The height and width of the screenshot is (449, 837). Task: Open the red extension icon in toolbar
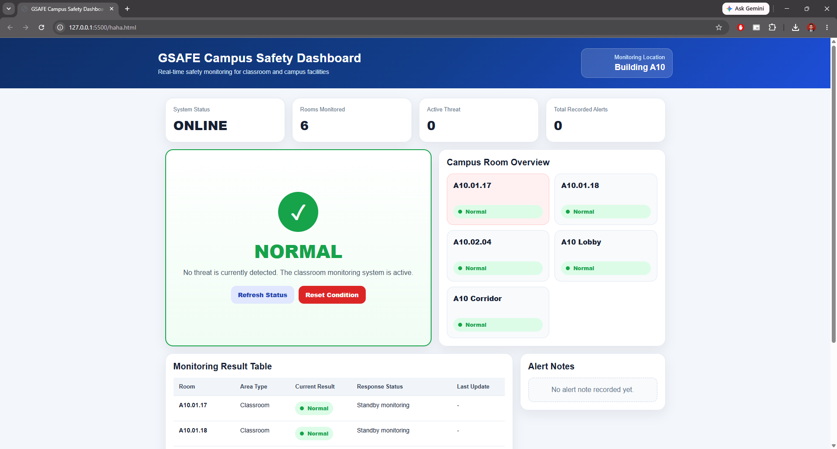pos(741,27)
